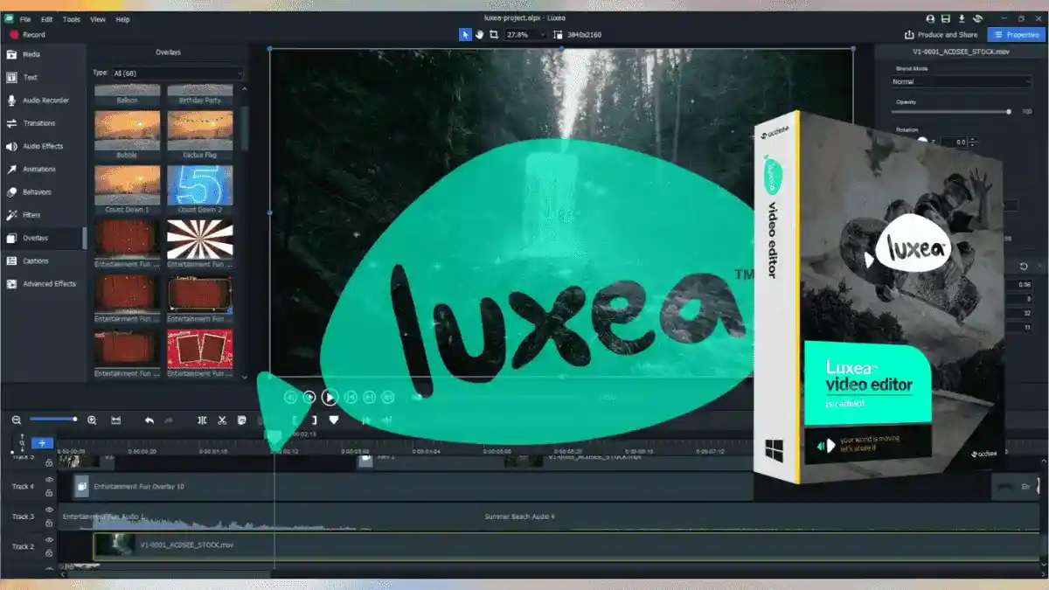This screenshot has width=1049, height=590.
Task: Select the Bubble overlay thumbnail
Action: point(128,134)
